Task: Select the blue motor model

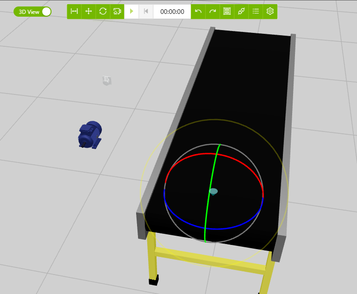Action: point(90,135)
